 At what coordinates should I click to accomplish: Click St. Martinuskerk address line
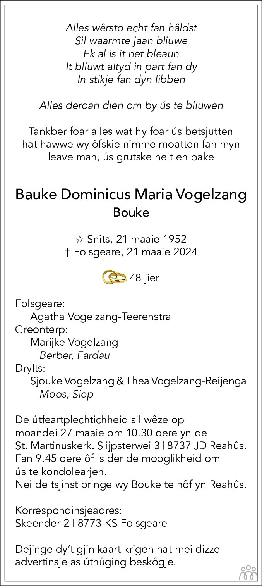click(132, 446)
